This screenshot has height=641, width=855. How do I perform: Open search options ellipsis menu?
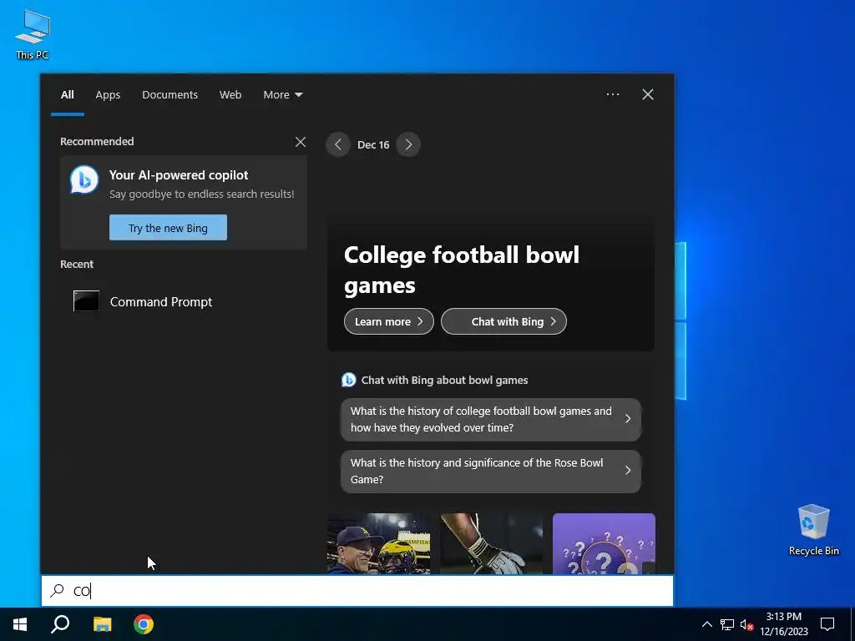point(613,94)
